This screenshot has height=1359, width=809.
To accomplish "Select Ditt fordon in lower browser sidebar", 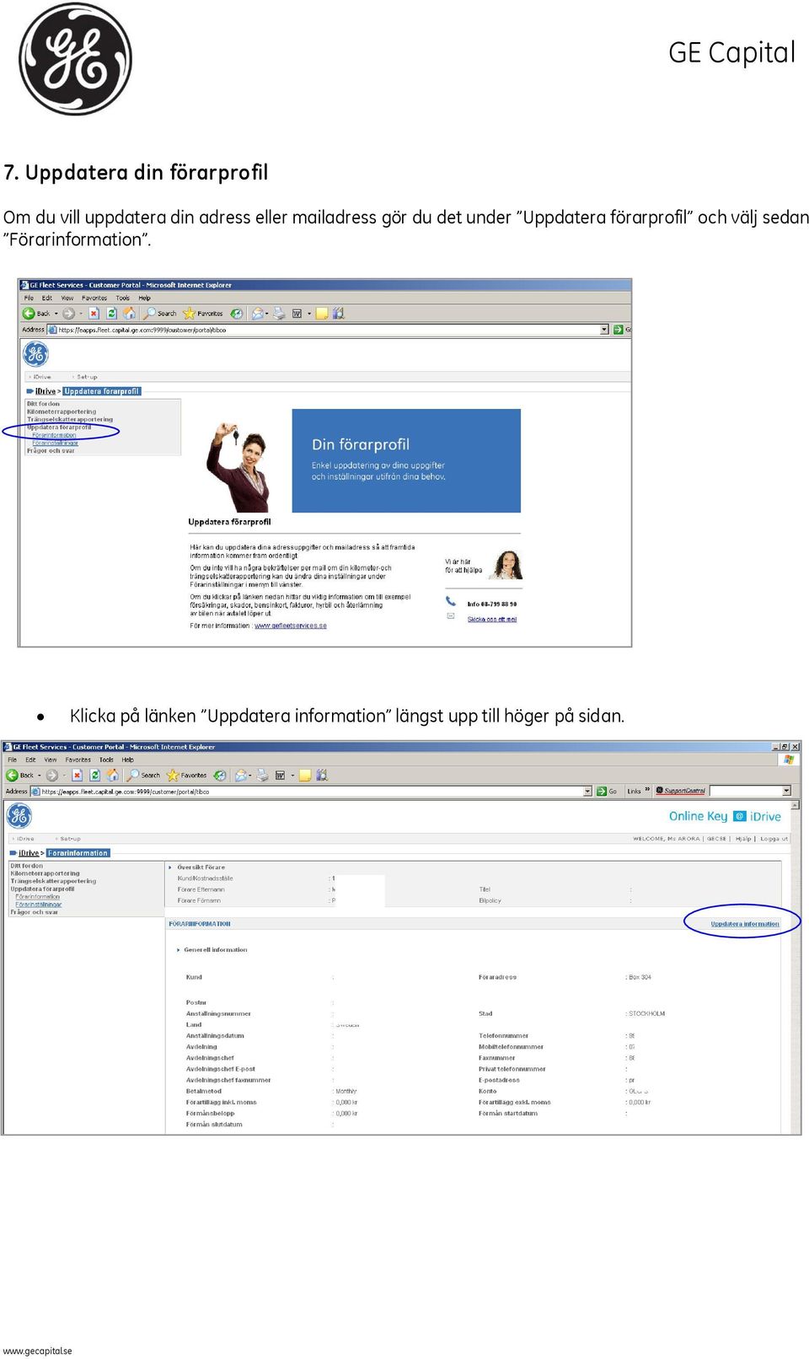I will click(26, 866).
